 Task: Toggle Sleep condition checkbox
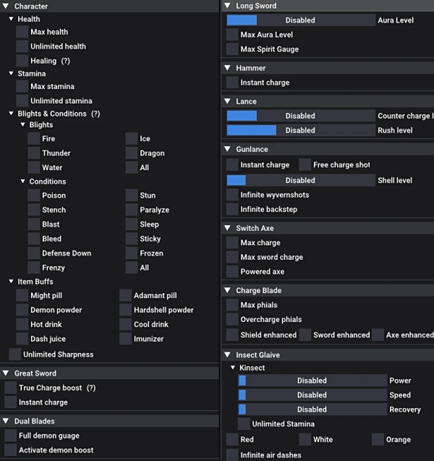tap(132, 224)
